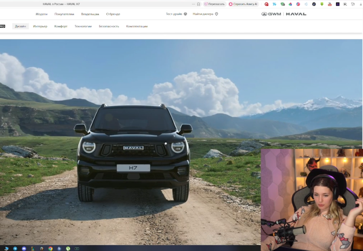Switch to the Технологии section tab
Viewport: 363px width, 251px height.
[x=83, y=26]
